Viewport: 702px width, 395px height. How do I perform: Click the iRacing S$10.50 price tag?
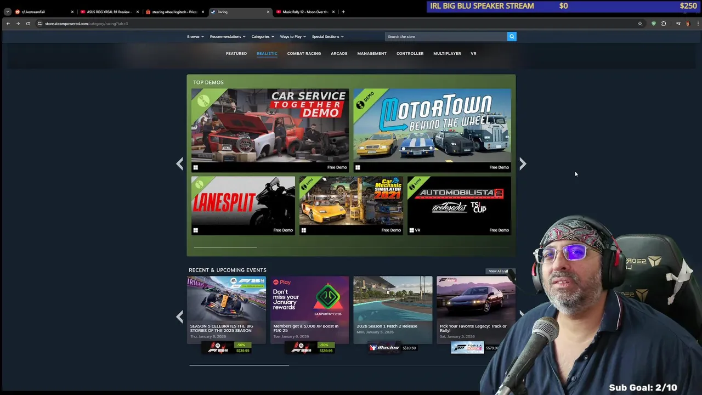click(393, 348)
